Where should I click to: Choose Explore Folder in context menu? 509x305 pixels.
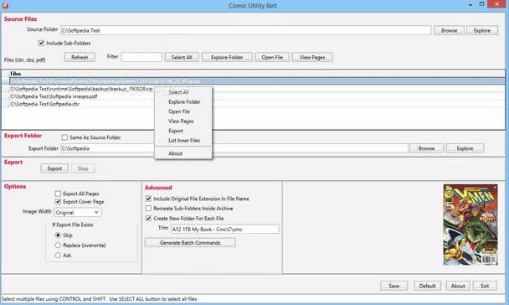click(x=183, y=102)
